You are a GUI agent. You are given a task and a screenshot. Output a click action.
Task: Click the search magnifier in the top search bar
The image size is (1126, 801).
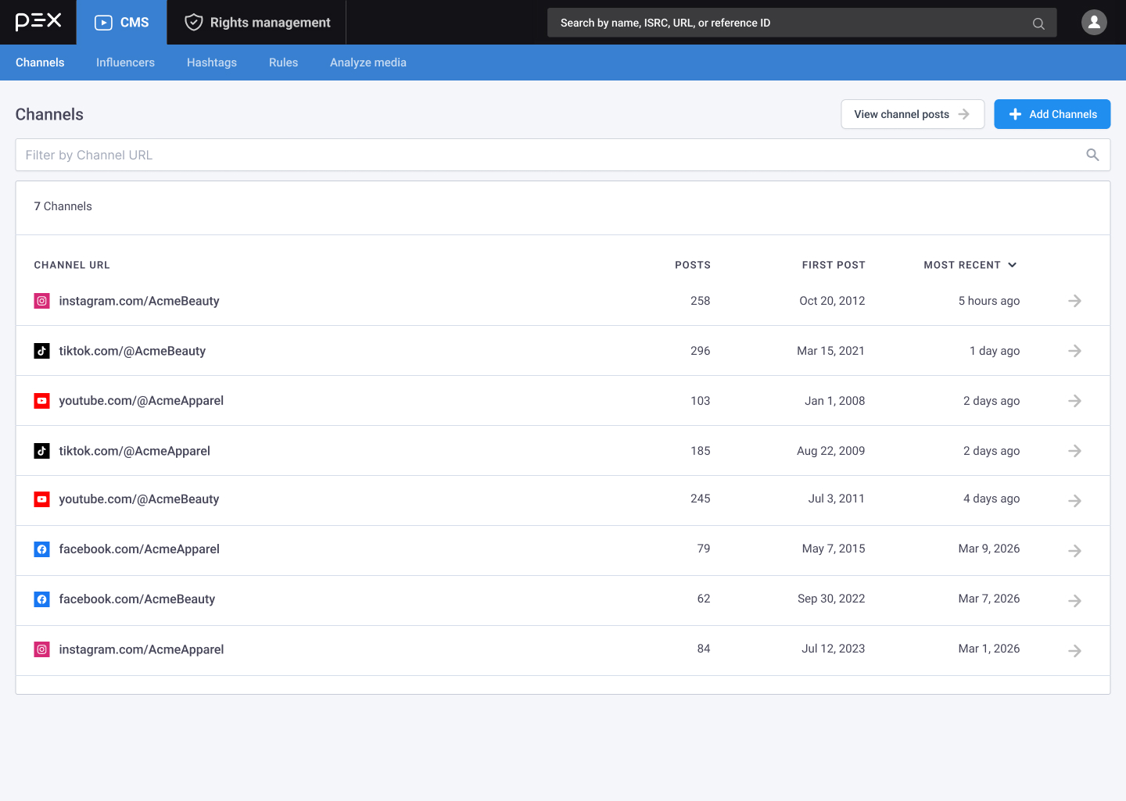click(x=1038, y=23)
